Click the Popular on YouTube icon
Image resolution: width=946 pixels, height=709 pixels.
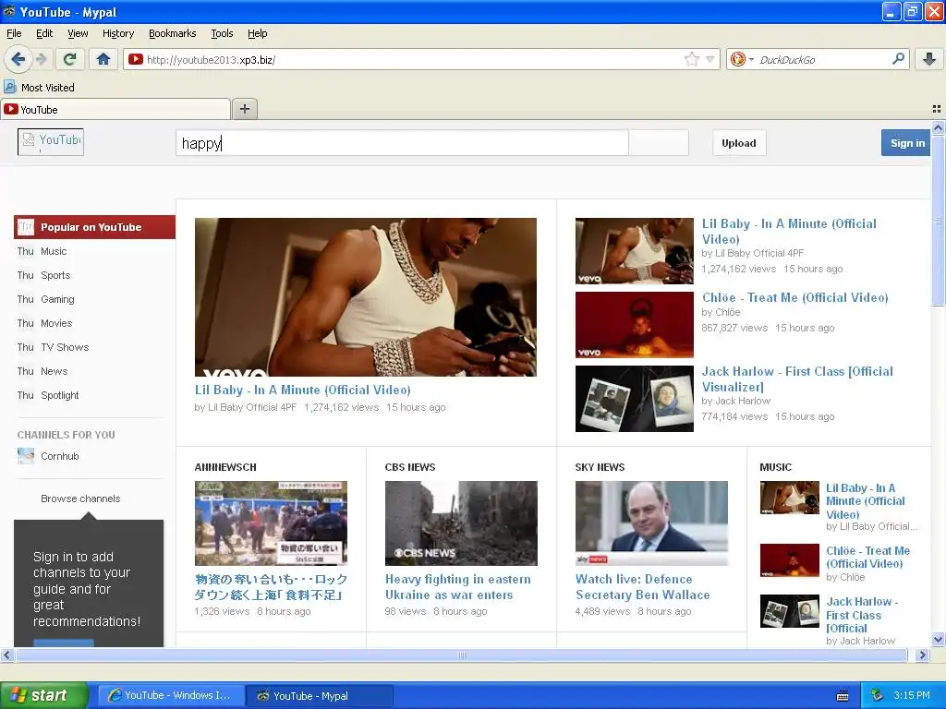[25, 227]
